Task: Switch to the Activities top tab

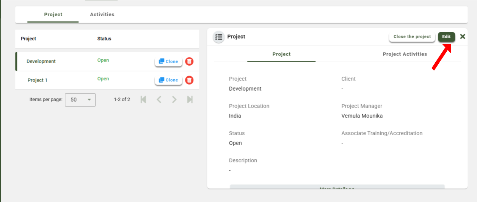Action: [102, 15]
